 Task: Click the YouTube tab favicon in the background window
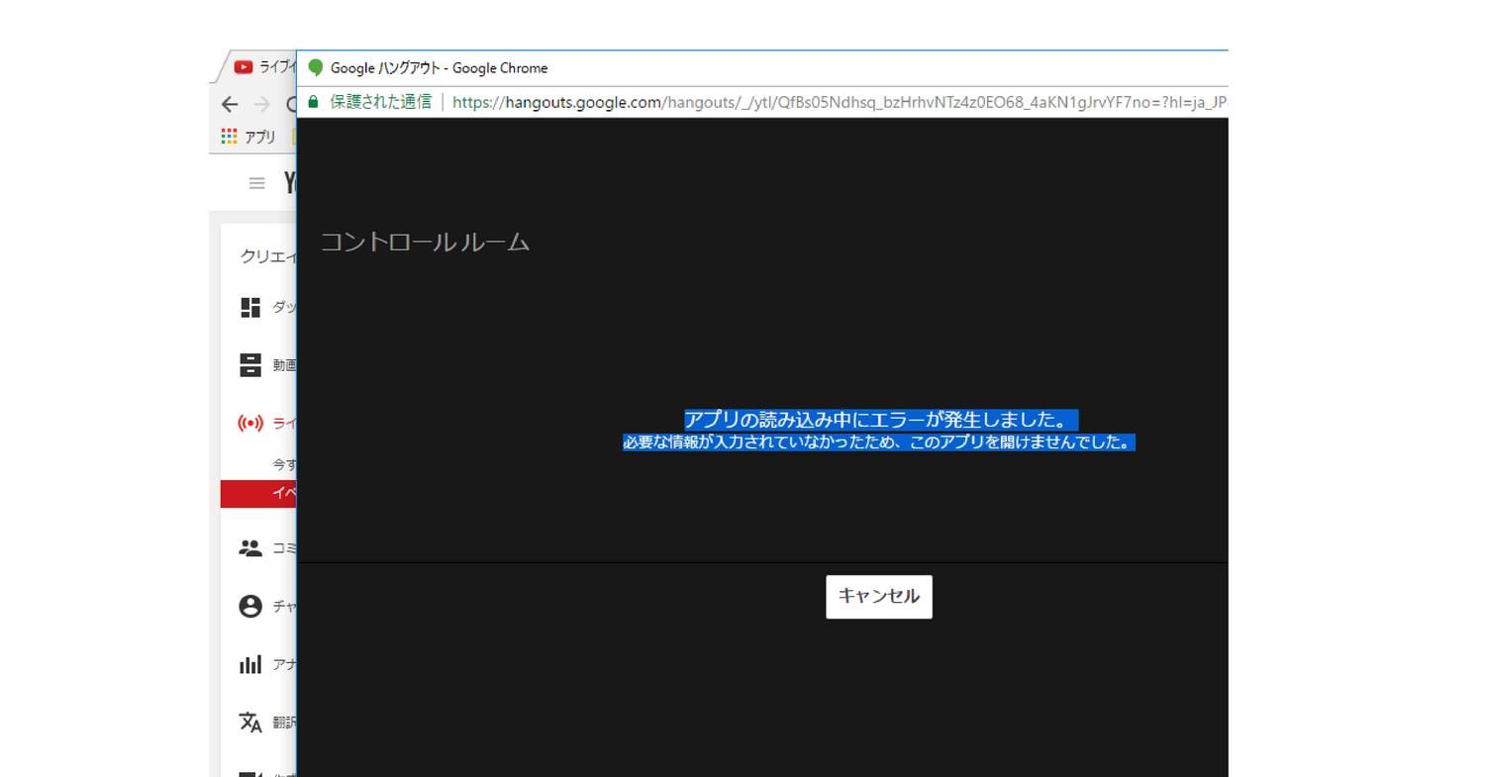coord(244,67)
